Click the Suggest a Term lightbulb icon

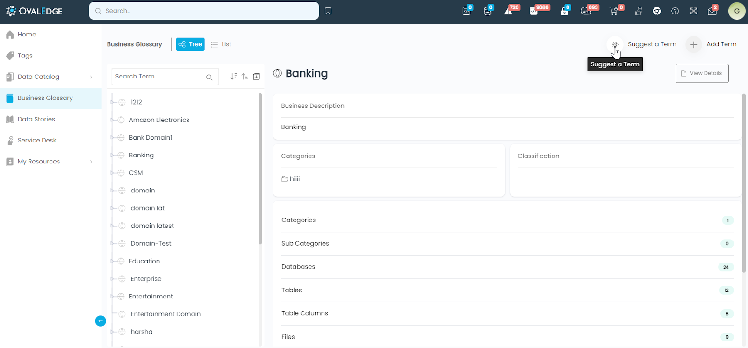[x=615, y=44]
